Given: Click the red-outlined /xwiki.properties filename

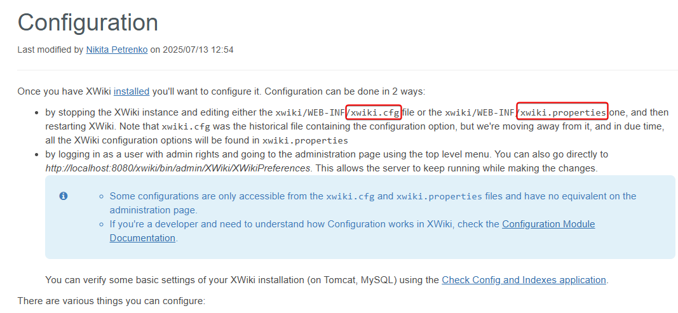Looking at the screenshot, I should [x=562, y=113].
